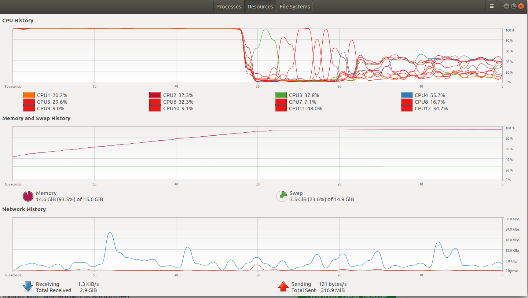Click the CPU11 48.0% legend label

pyautogui.click(x=304, y=108)
